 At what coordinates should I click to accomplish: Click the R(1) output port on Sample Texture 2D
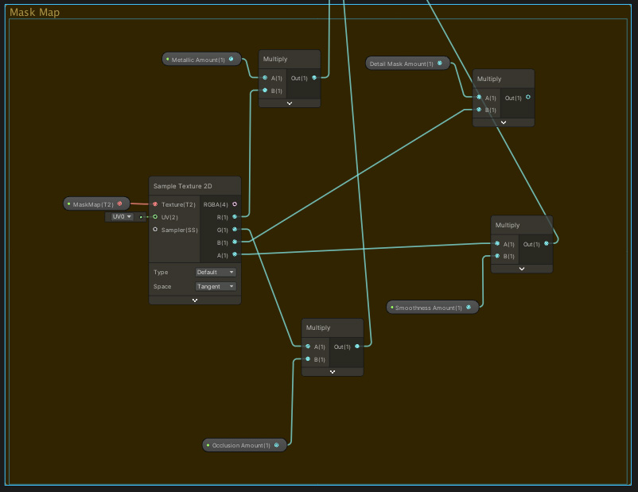pyautogui.click(x=234, y=216)
